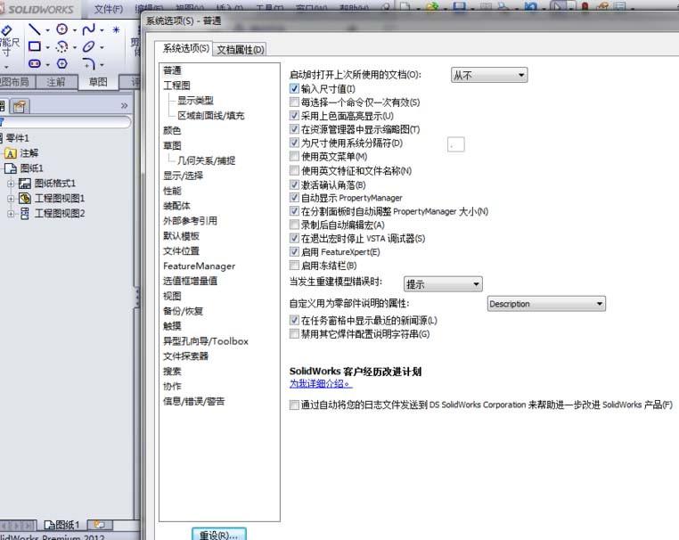Click the 重设(R)... button
679x540 pixels.
(219, 535)
